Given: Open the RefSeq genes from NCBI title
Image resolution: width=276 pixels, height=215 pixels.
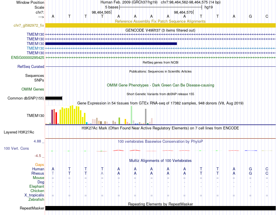Looking at the screenshot, I should [x=160, y=62].
